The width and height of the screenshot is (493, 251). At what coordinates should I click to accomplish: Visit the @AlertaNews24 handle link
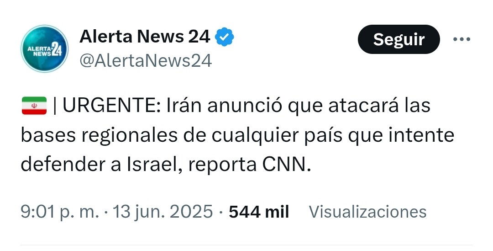[x=146, y=60]
